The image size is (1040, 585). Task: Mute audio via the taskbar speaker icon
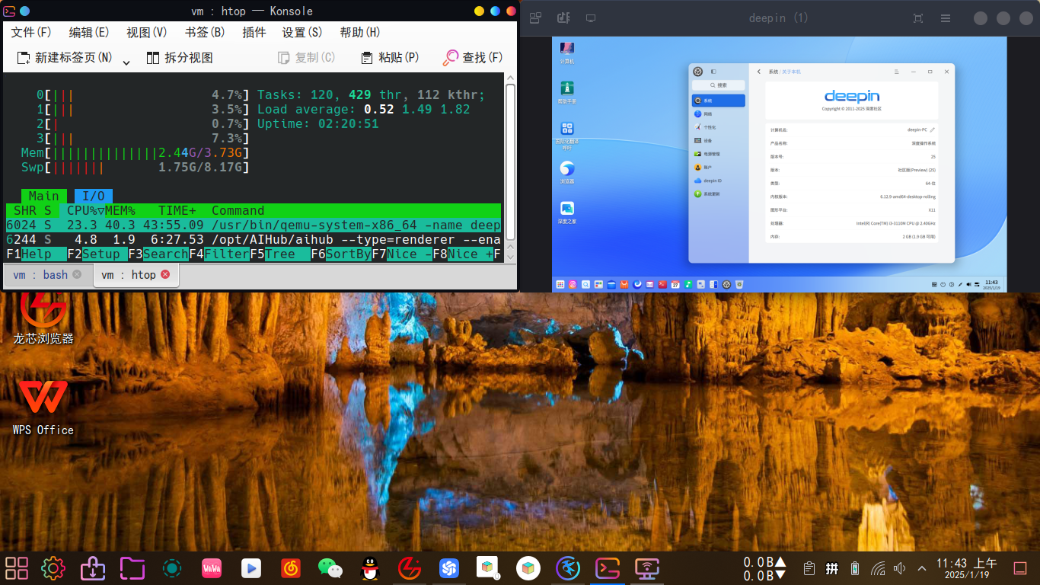pyautogui.click(x=899, y=567)
